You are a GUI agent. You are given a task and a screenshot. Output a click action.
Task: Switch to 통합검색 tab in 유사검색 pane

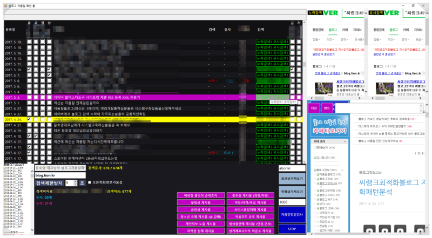tap(379, 30)
